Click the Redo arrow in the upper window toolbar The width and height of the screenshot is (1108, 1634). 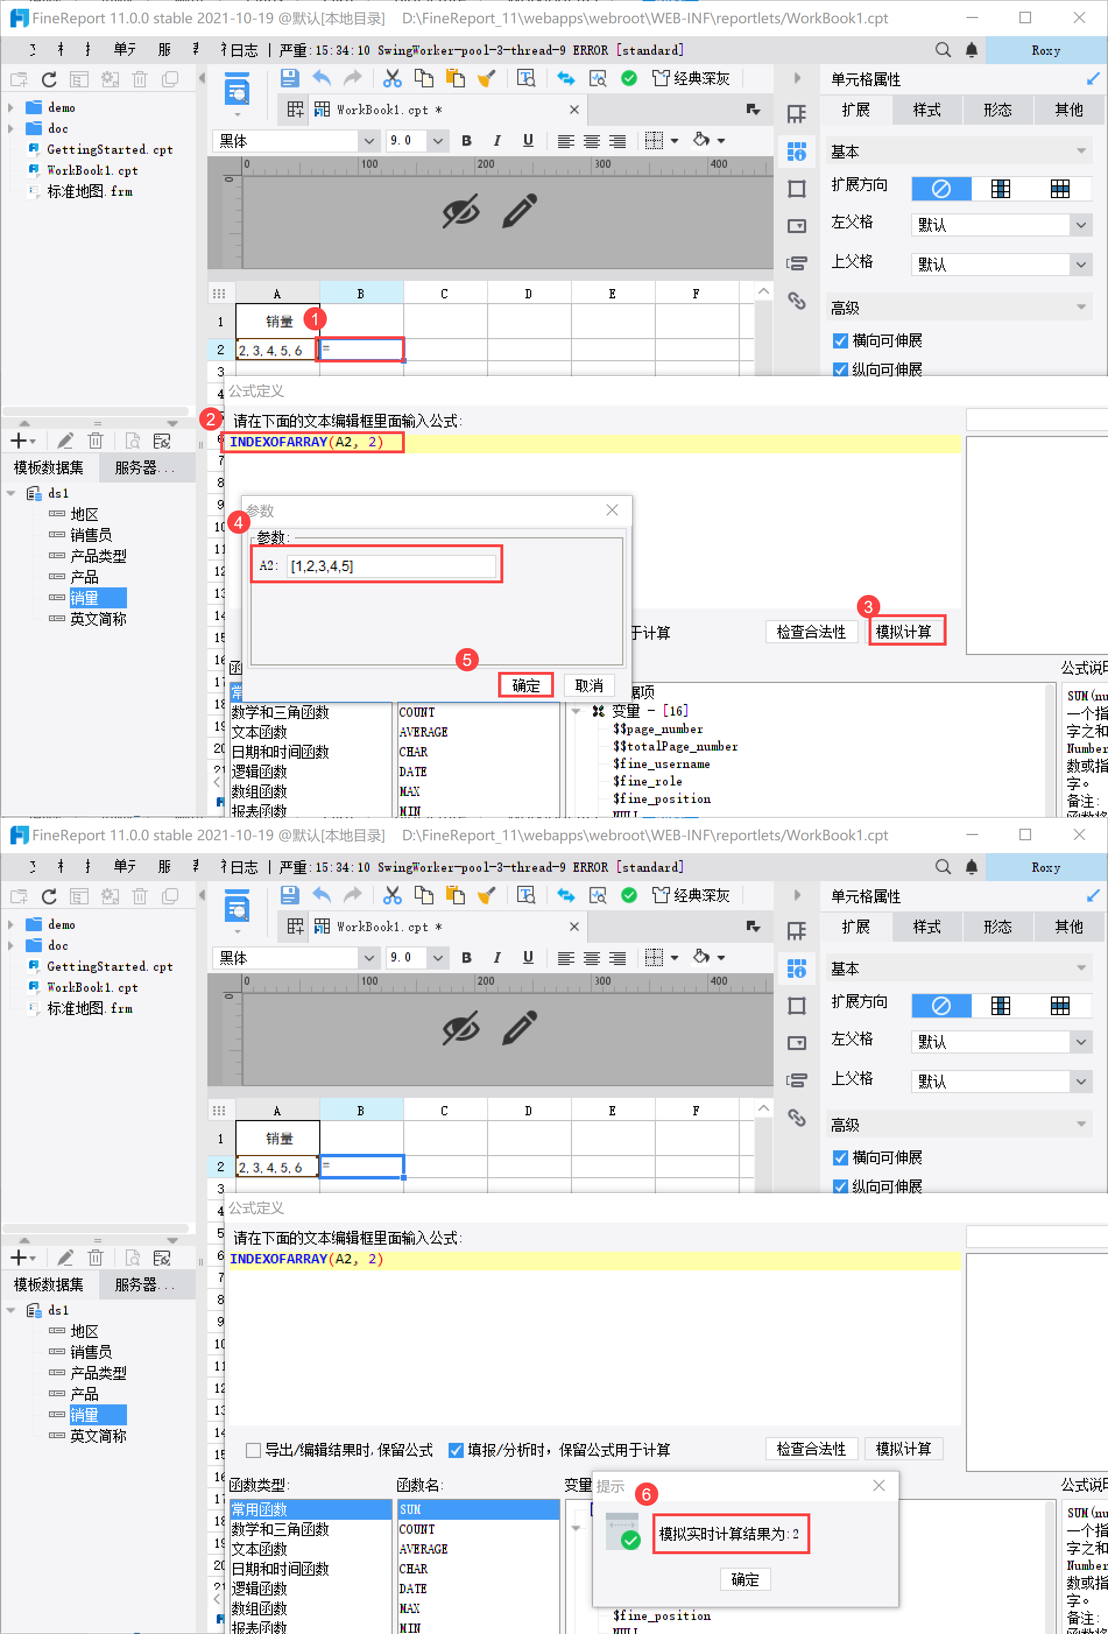click(353, 78)
